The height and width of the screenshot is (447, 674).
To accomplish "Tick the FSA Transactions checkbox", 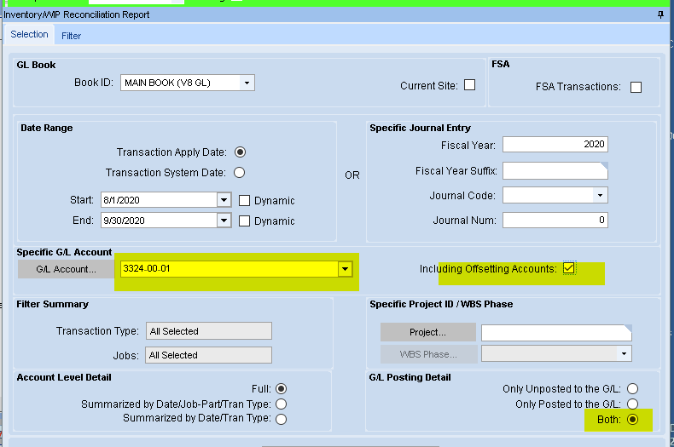I will 636,87.
